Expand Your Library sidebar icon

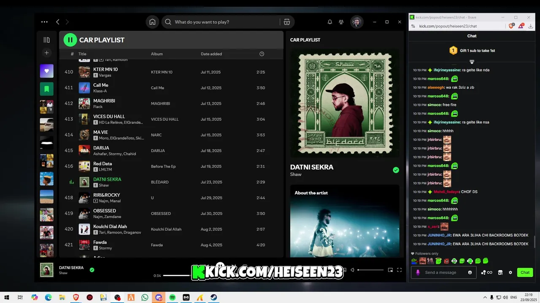coord(47,40)
